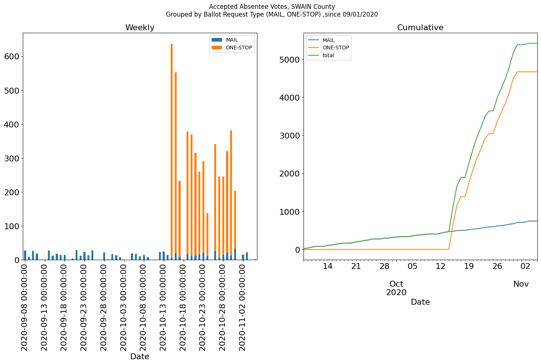Click the 600 tick label on Weekly axis

click(x=12, y=56)
